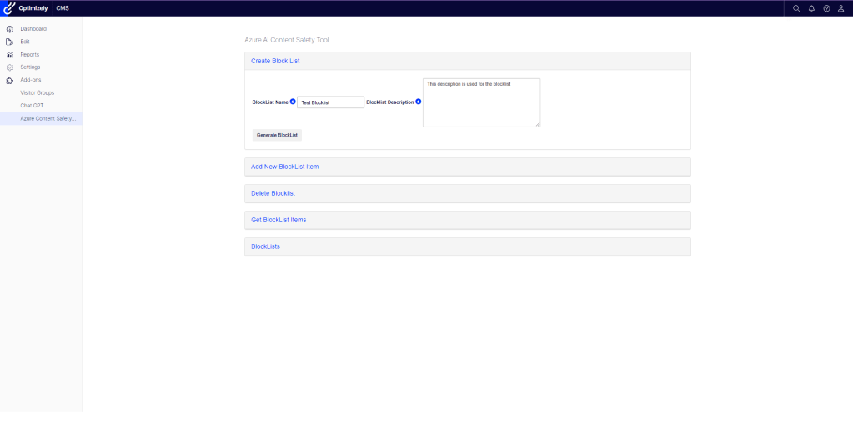Focus the BlockList Name input field
This screenshot has width=853, height=428.
[x=331, y=102]
